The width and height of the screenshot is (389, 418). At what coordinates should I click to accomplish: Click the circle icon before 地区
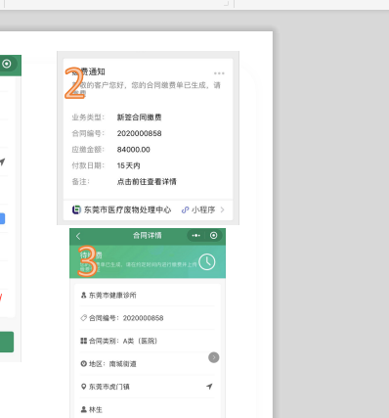[83, 363]
